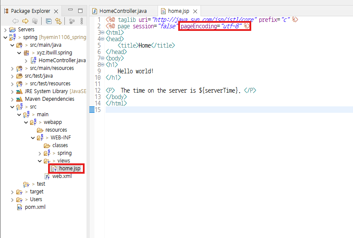
Task: Click the Hello world! text on line 9
Action: pos(136,71)
